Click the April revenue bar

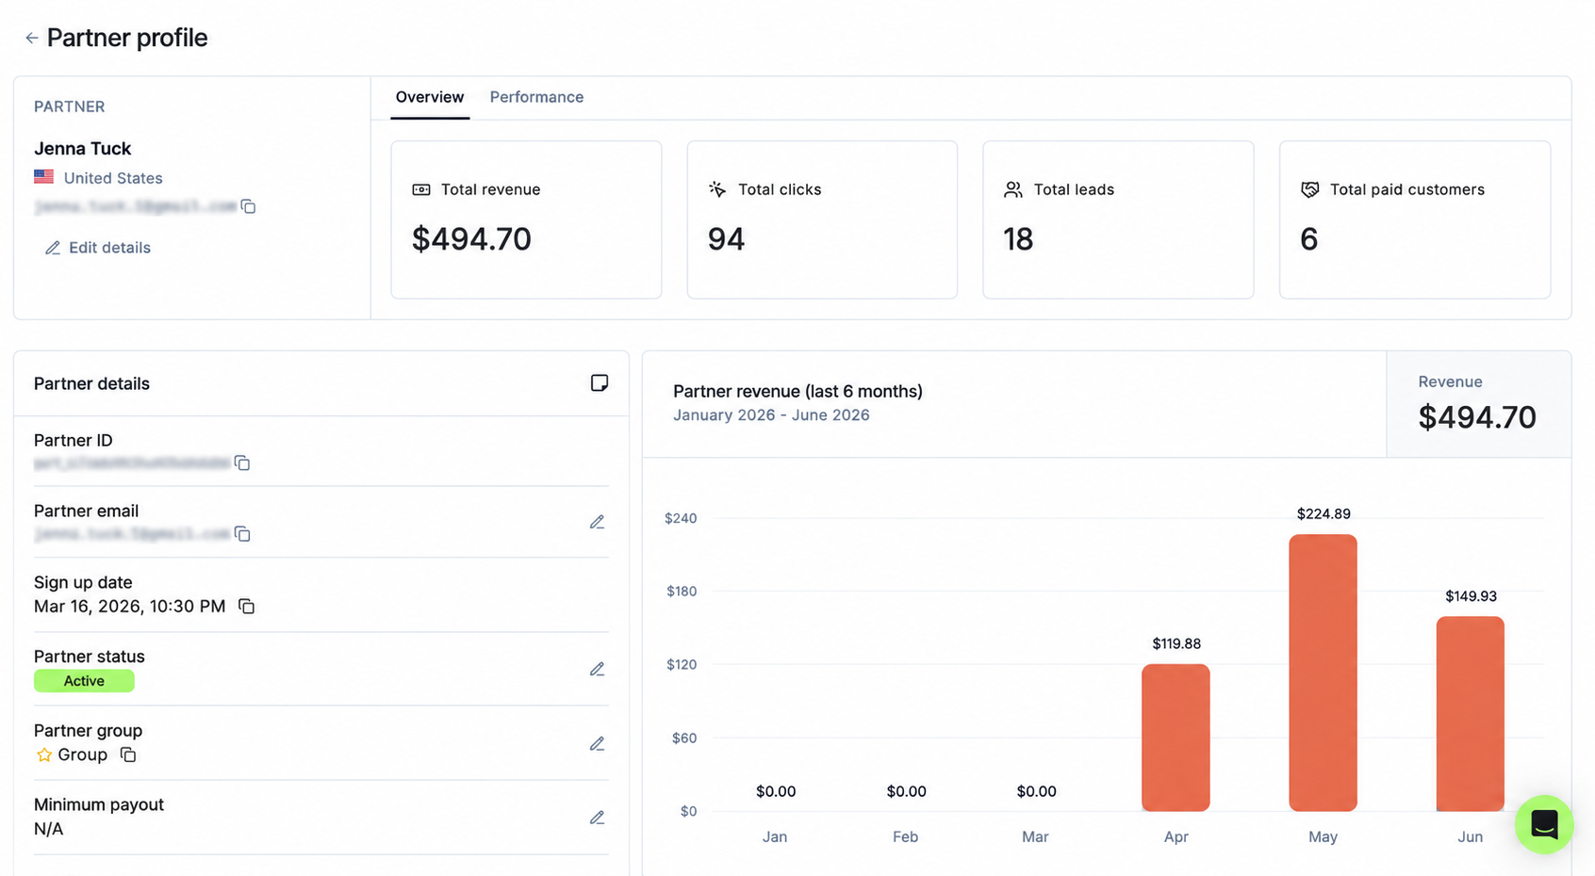[x=1176, y=738]
